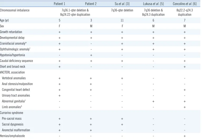Select the 'Urinary tract anomalies' row label

[16, 96]
